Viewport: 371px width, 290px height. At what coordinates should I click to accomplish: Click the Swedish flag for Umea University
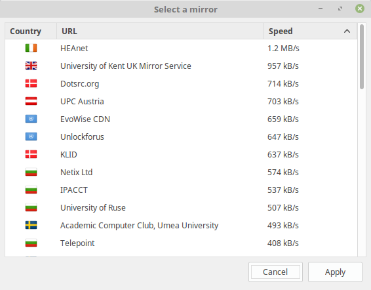31,225
